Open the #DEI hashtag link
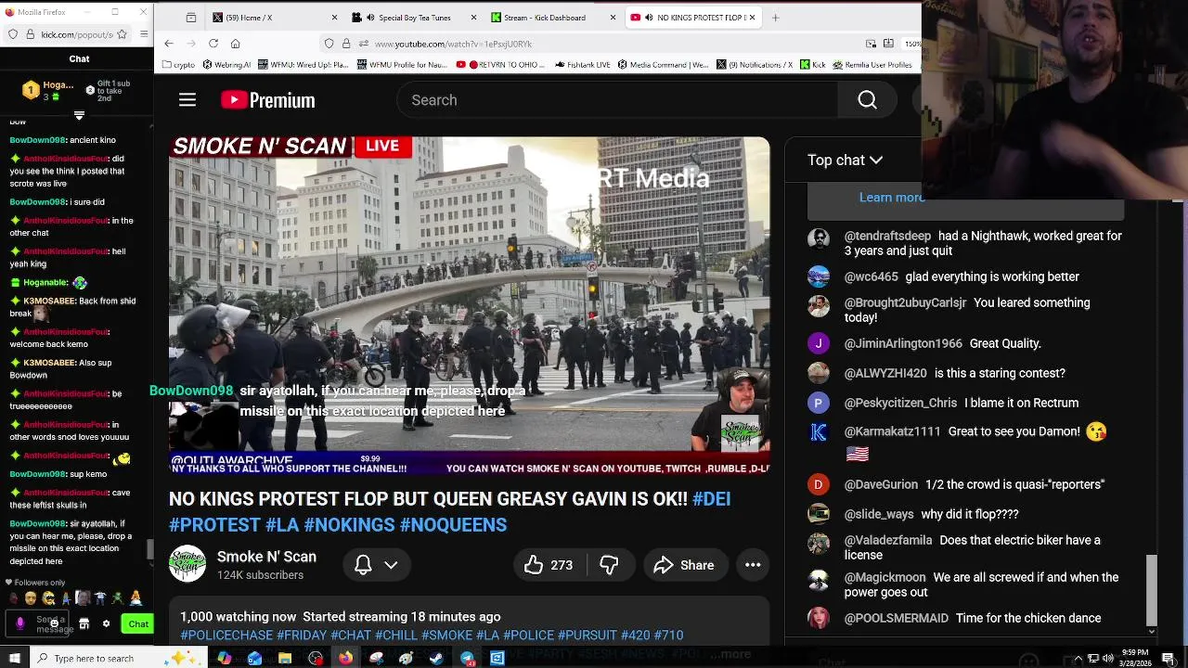 coord(711,499)
